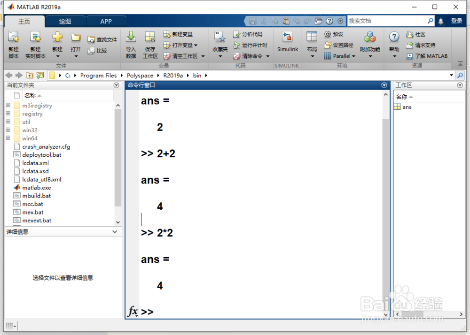This screenshot has height=335, width=470.
Task: Click the New Script (新建脚本) icon
Action: 14,37
